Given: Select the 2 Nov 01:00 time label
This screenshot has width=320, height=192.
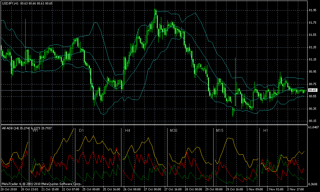Looking at the screenshot, I should [x=275, y=189].
